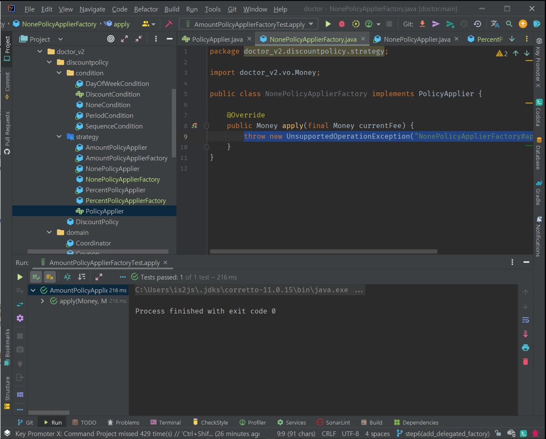The image size is (546, 439).
Task: Open the Terminal tool window button
Action: 165,422
